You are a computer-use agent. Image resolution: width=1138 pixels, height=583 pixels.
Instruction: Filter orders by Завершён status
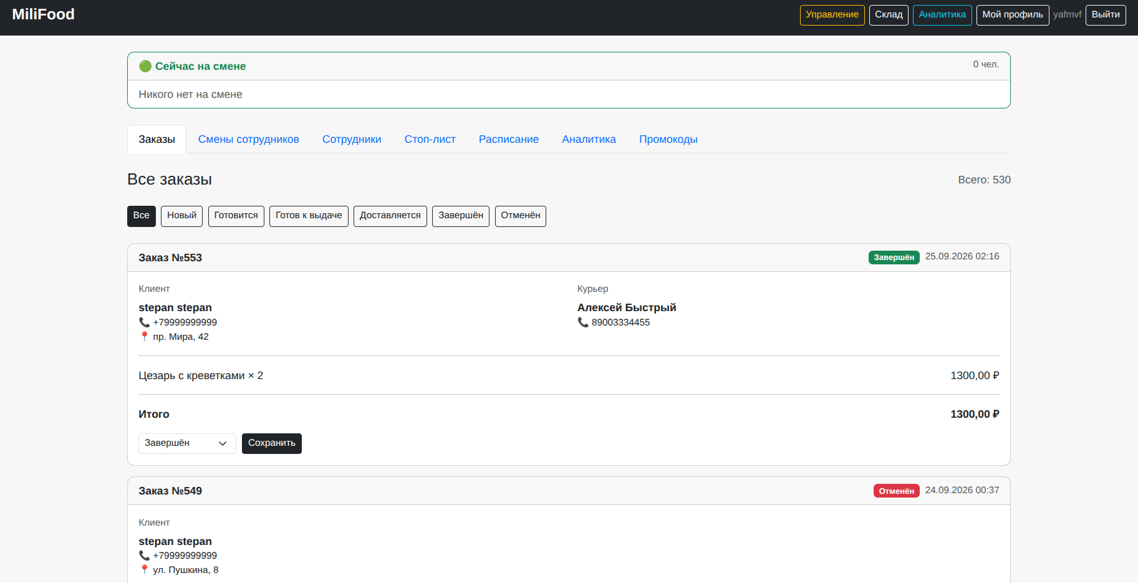tap(460, 216)
